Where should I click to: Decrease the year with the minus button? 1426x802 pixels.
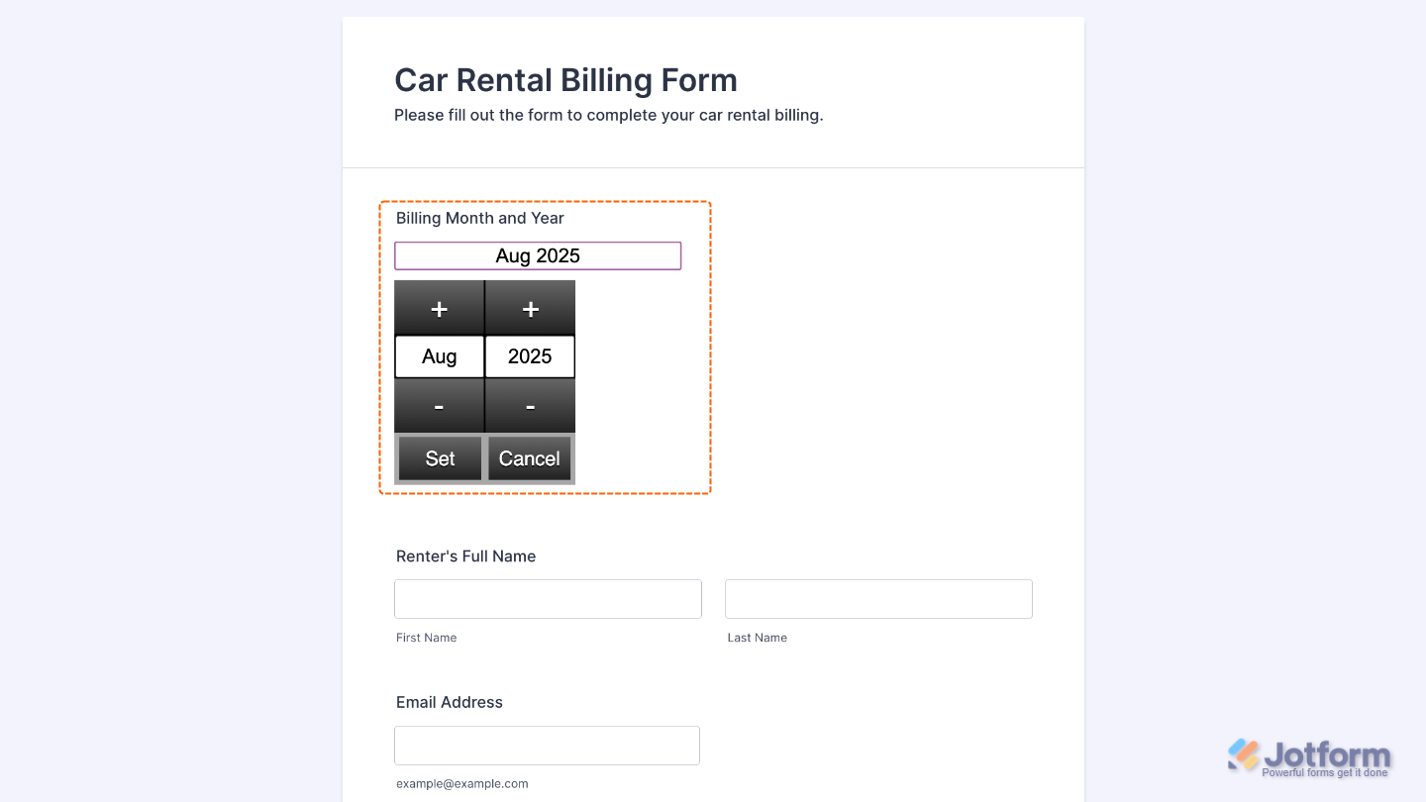[530, 406]
